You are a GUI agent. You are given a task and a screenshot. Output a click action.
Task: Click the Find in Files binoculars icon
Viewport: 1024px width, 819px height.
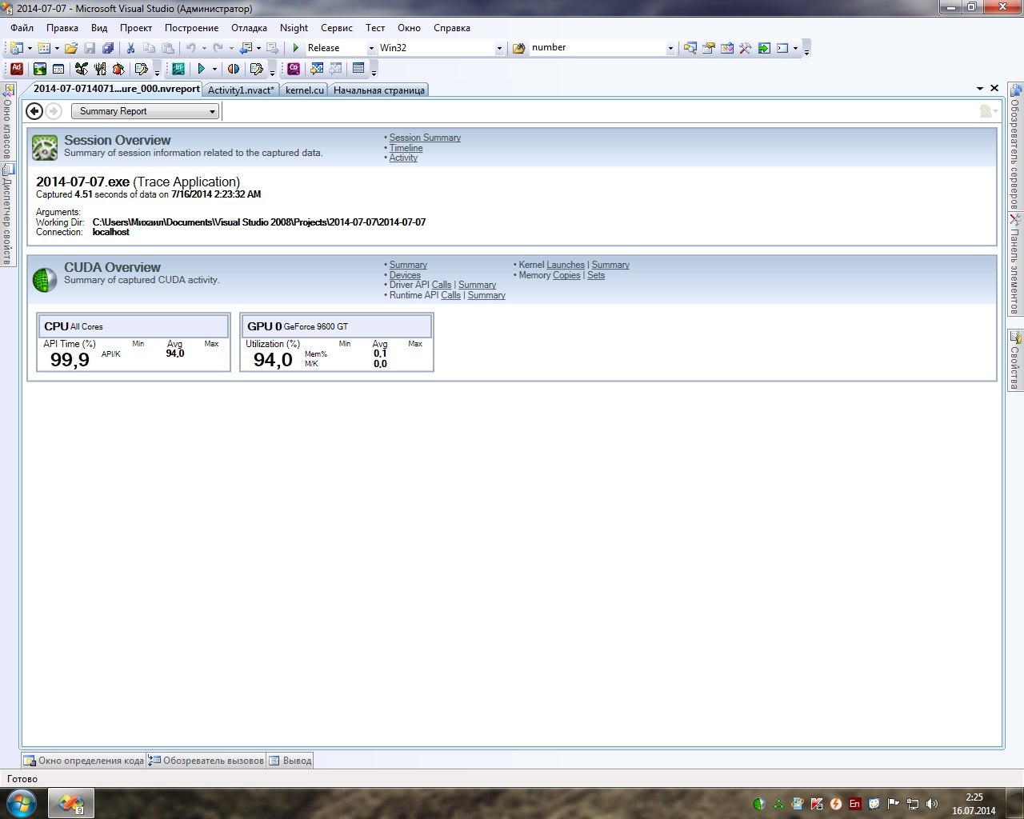click(x=518, y=48)
